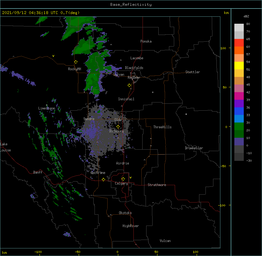Click the Ponoka city label
Screen dimensions: 262x256
146,41
